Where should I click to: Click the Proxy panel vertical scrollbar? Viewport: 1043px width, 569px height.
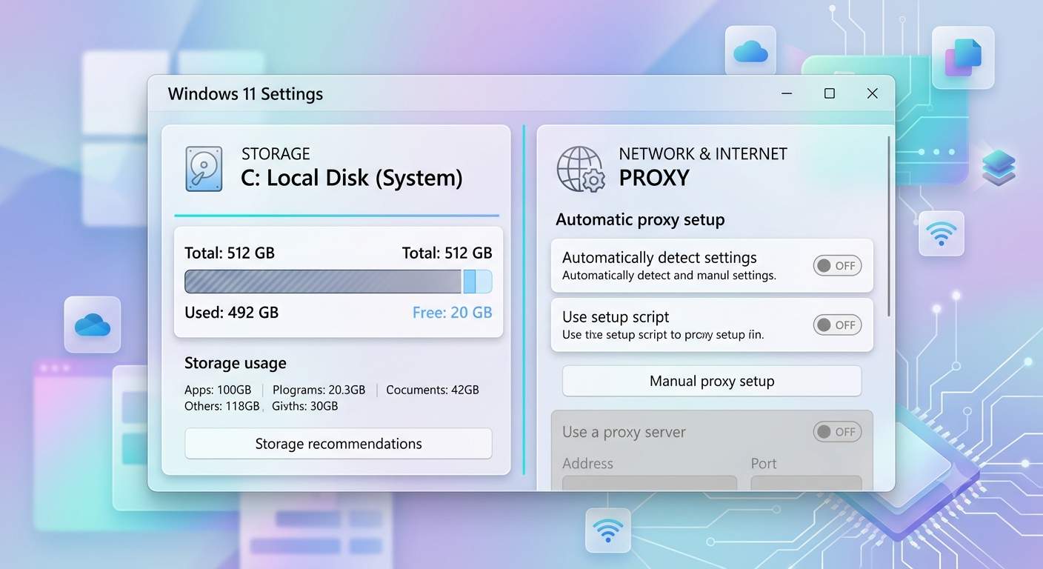[x=889, y=226]
